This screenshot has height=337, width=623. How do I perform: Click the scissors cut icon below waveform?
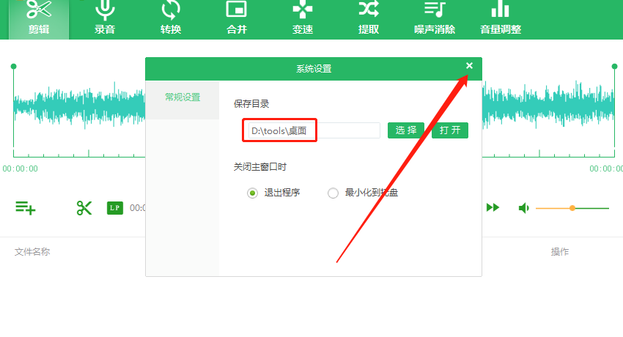[84, 207]
